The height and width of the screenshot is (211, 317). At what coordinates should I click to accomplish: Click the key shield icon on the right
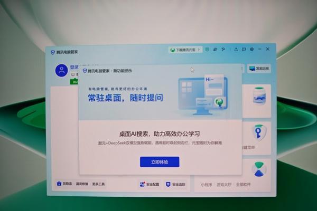point(258,132)
